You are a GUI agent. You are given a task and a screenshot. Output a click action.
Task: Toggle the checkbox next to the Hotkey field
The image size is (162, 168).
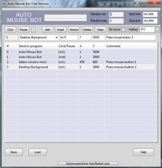coord(157,30)
